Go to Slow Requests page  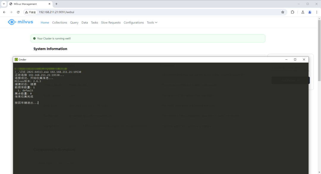click(111, 23)
